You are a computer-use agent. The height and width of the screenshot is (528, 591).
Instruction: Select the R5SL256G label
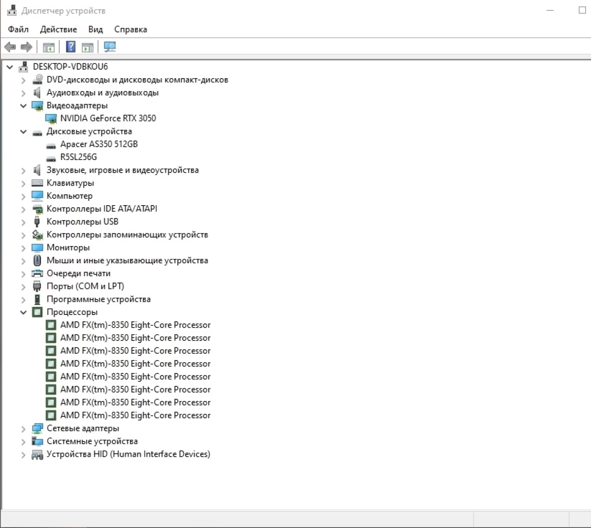pyautogui.click(x=79, y=157)
